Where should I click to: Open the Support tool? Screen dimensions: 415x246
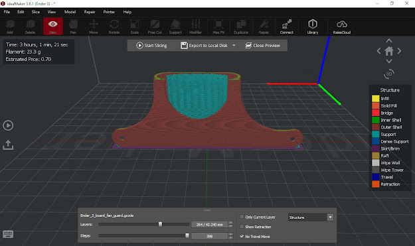point(175,27)
